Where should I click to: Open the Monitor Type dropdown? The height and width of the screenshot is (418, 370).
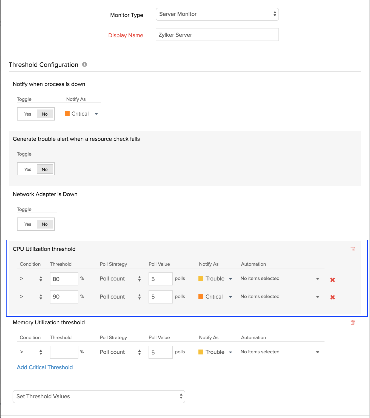tap(217, 14)
